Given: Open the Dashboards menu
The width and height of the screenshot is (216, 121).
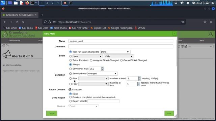Looking at the screenshot, I should click(14, 41).
